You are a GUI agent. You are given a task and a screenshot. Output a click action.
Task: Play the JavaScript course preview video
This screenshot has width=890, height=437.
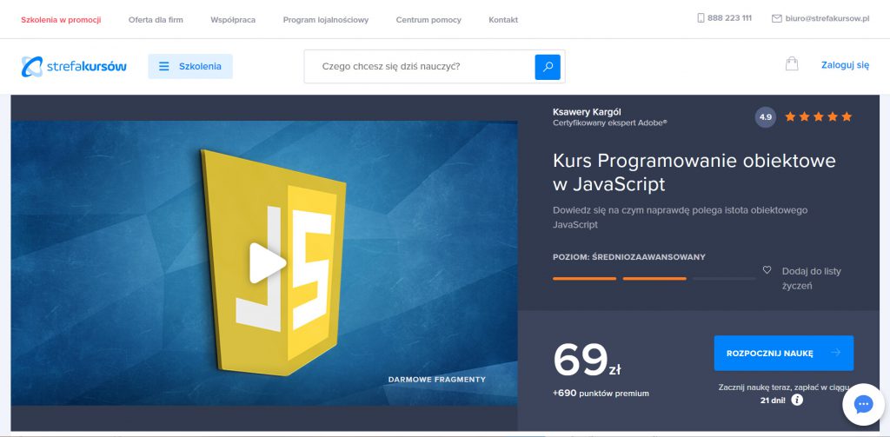(266, 262)
